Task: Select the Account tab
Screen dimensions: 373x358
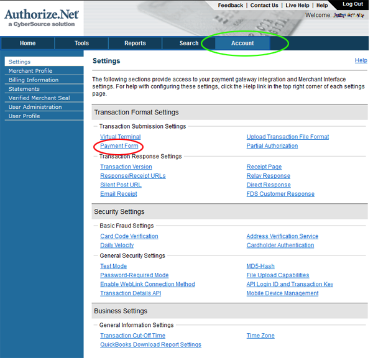Action: tap(242, 44)
